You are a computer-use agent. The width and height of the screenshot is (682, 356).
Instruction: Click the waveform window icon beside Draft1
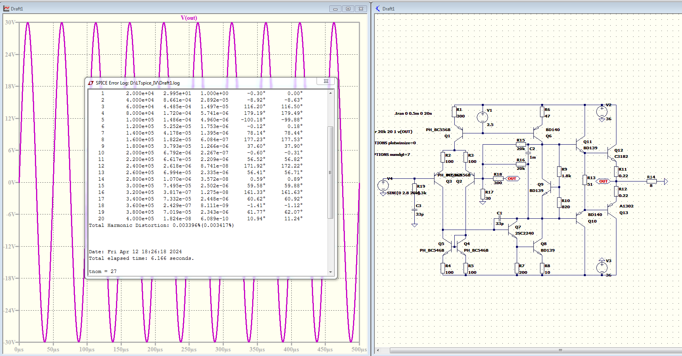coord(6,9)
